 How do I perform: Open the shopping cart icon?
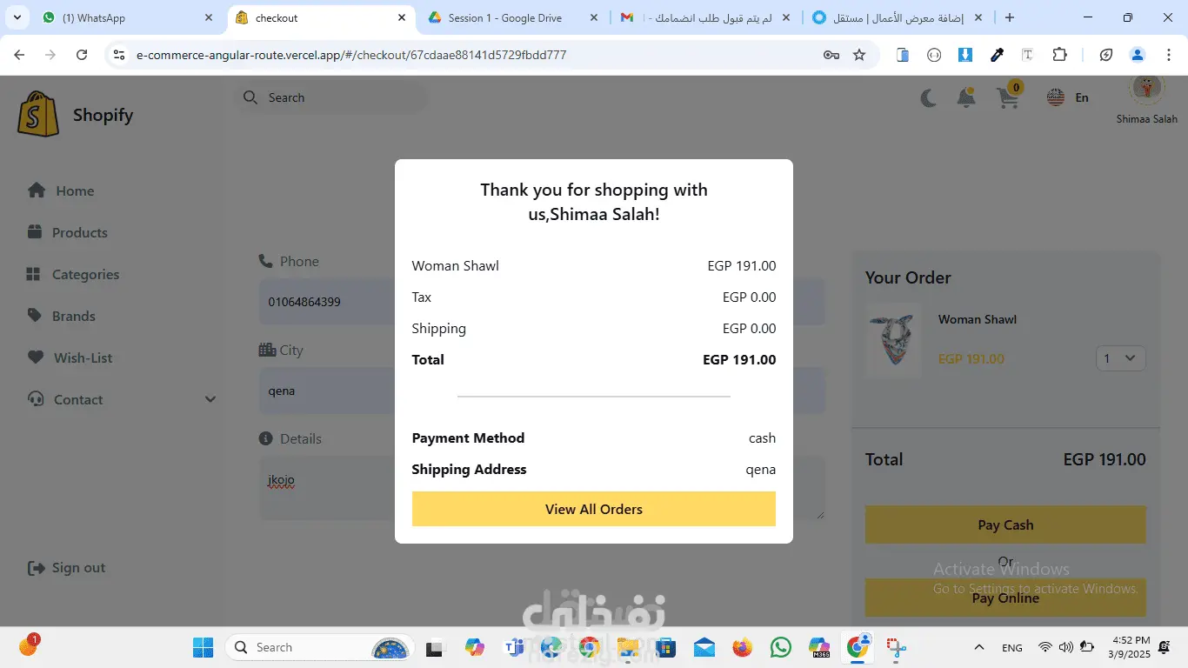(x=1008, y=97)
